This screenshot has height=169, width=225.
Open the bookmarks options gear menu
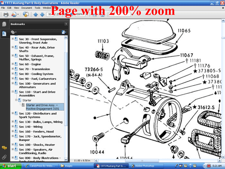tap(14, 32)
